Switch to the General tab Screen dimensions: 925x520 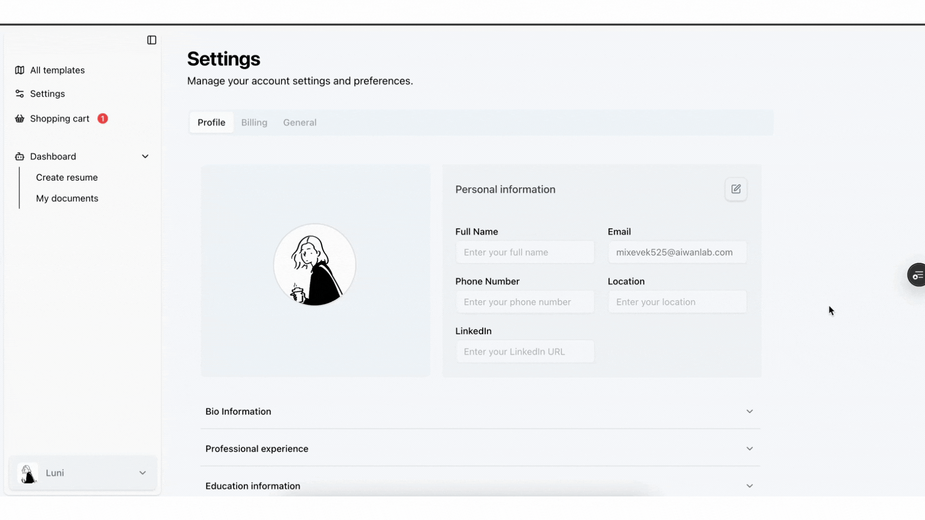pos(300,123)
